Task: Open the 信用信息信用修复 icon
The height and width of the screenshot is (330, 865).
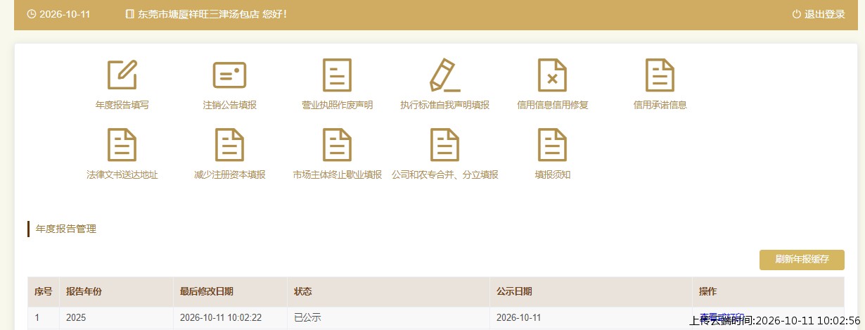Action: point(552,75)
